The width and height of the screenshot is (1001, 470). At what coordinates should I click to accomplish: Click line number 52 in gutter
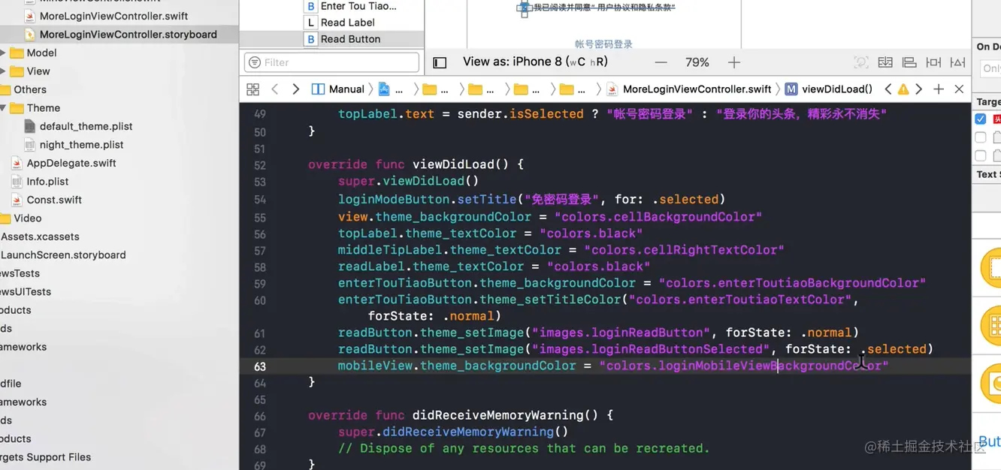point(260,165)
